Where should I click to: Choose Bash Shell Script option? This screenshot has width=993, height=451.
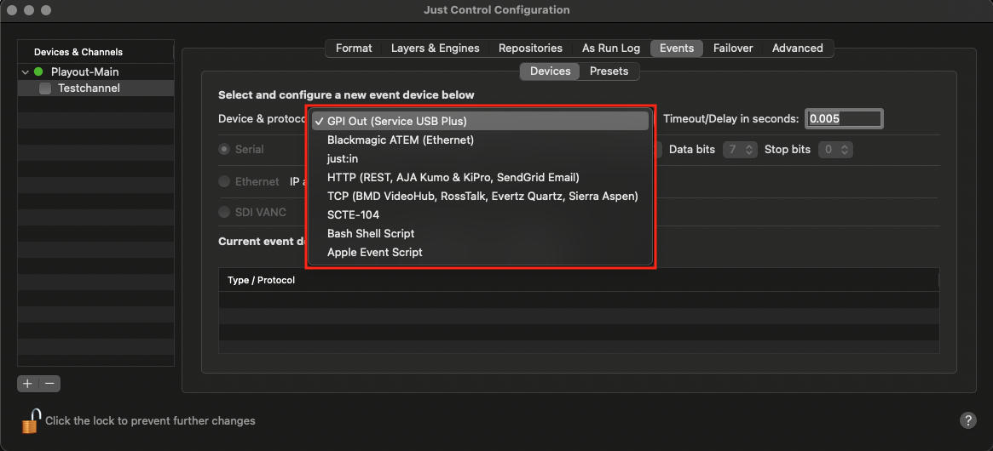(x=481, y=233)
